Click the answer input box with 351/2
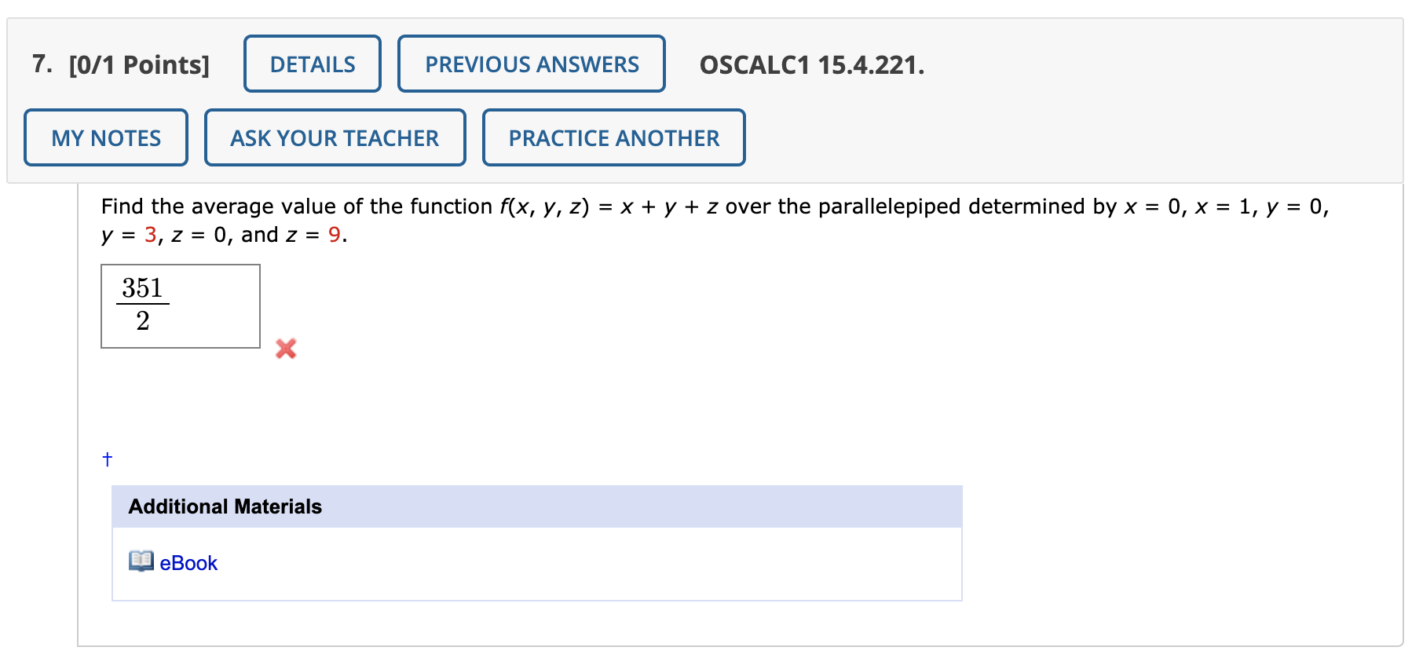The image size is (1412, 658). tap(181, 306)
